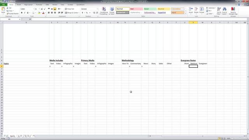Set Top Align for cells
Viewport: 249px width, 140px height.
pyautogui.click(x=49, y=9)
